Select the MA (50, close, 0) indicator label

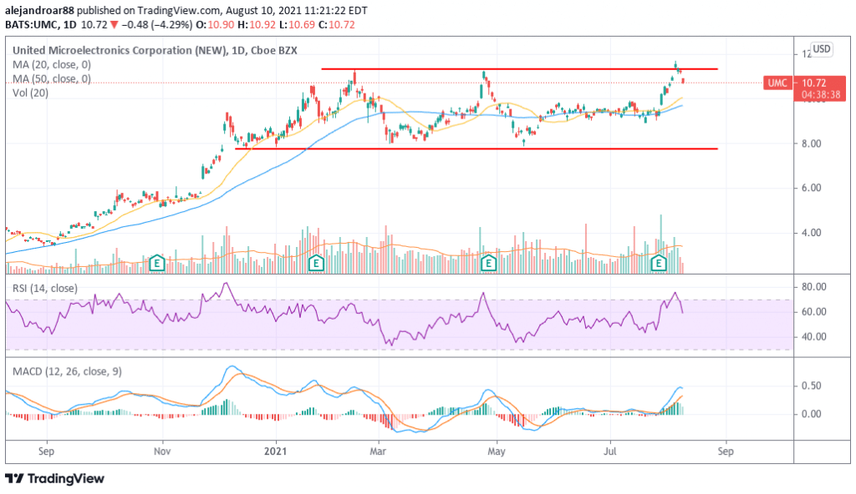[52, 79]
